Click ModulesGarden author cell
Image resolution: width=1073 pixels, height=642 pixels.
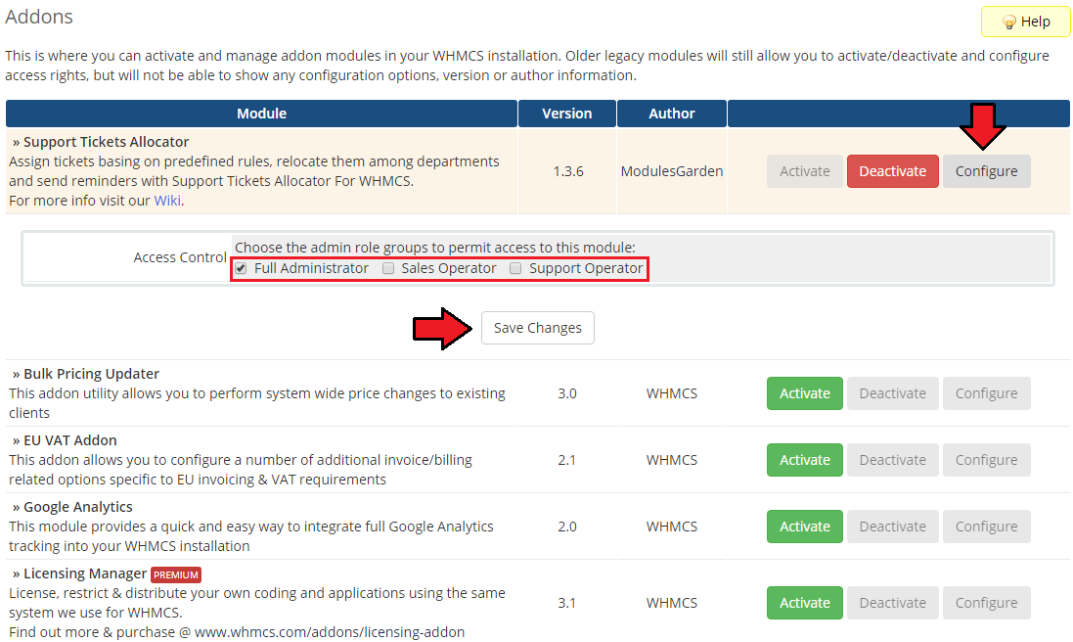click(672, 171)
